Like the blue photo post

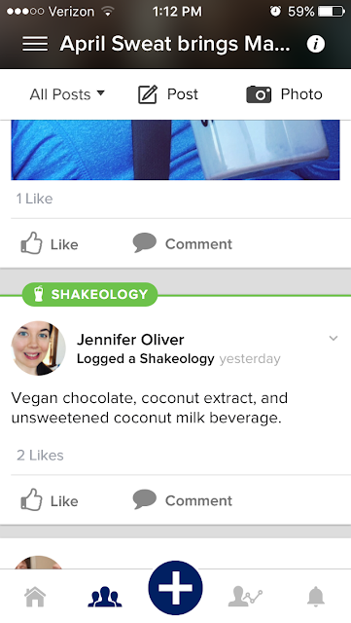tap(50, 243)
